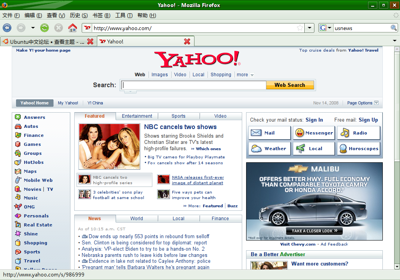400x280 pixels.
Task: Open the Mobile Web phone icon
Action: point(18,180)
